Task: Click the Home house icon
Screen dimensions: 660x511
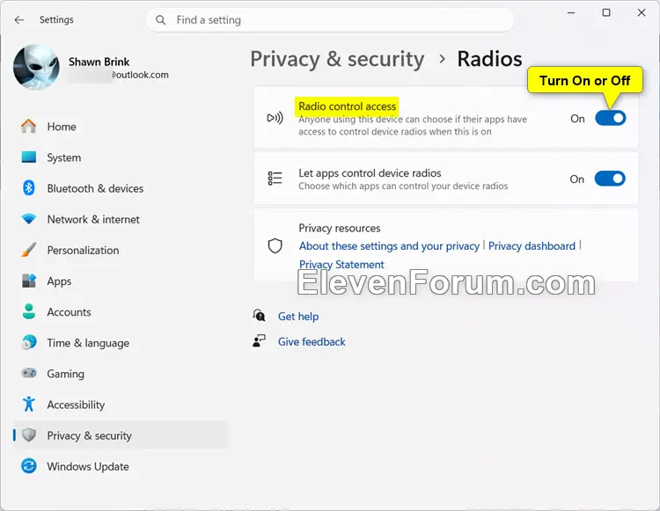Action: pos(29,126)
